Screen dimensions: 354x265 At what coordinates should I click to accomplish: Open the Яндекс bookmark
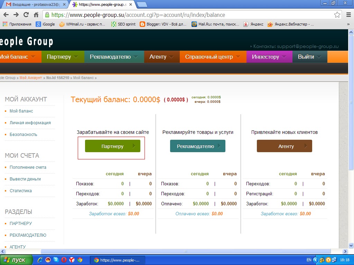[x=253, y=24]
